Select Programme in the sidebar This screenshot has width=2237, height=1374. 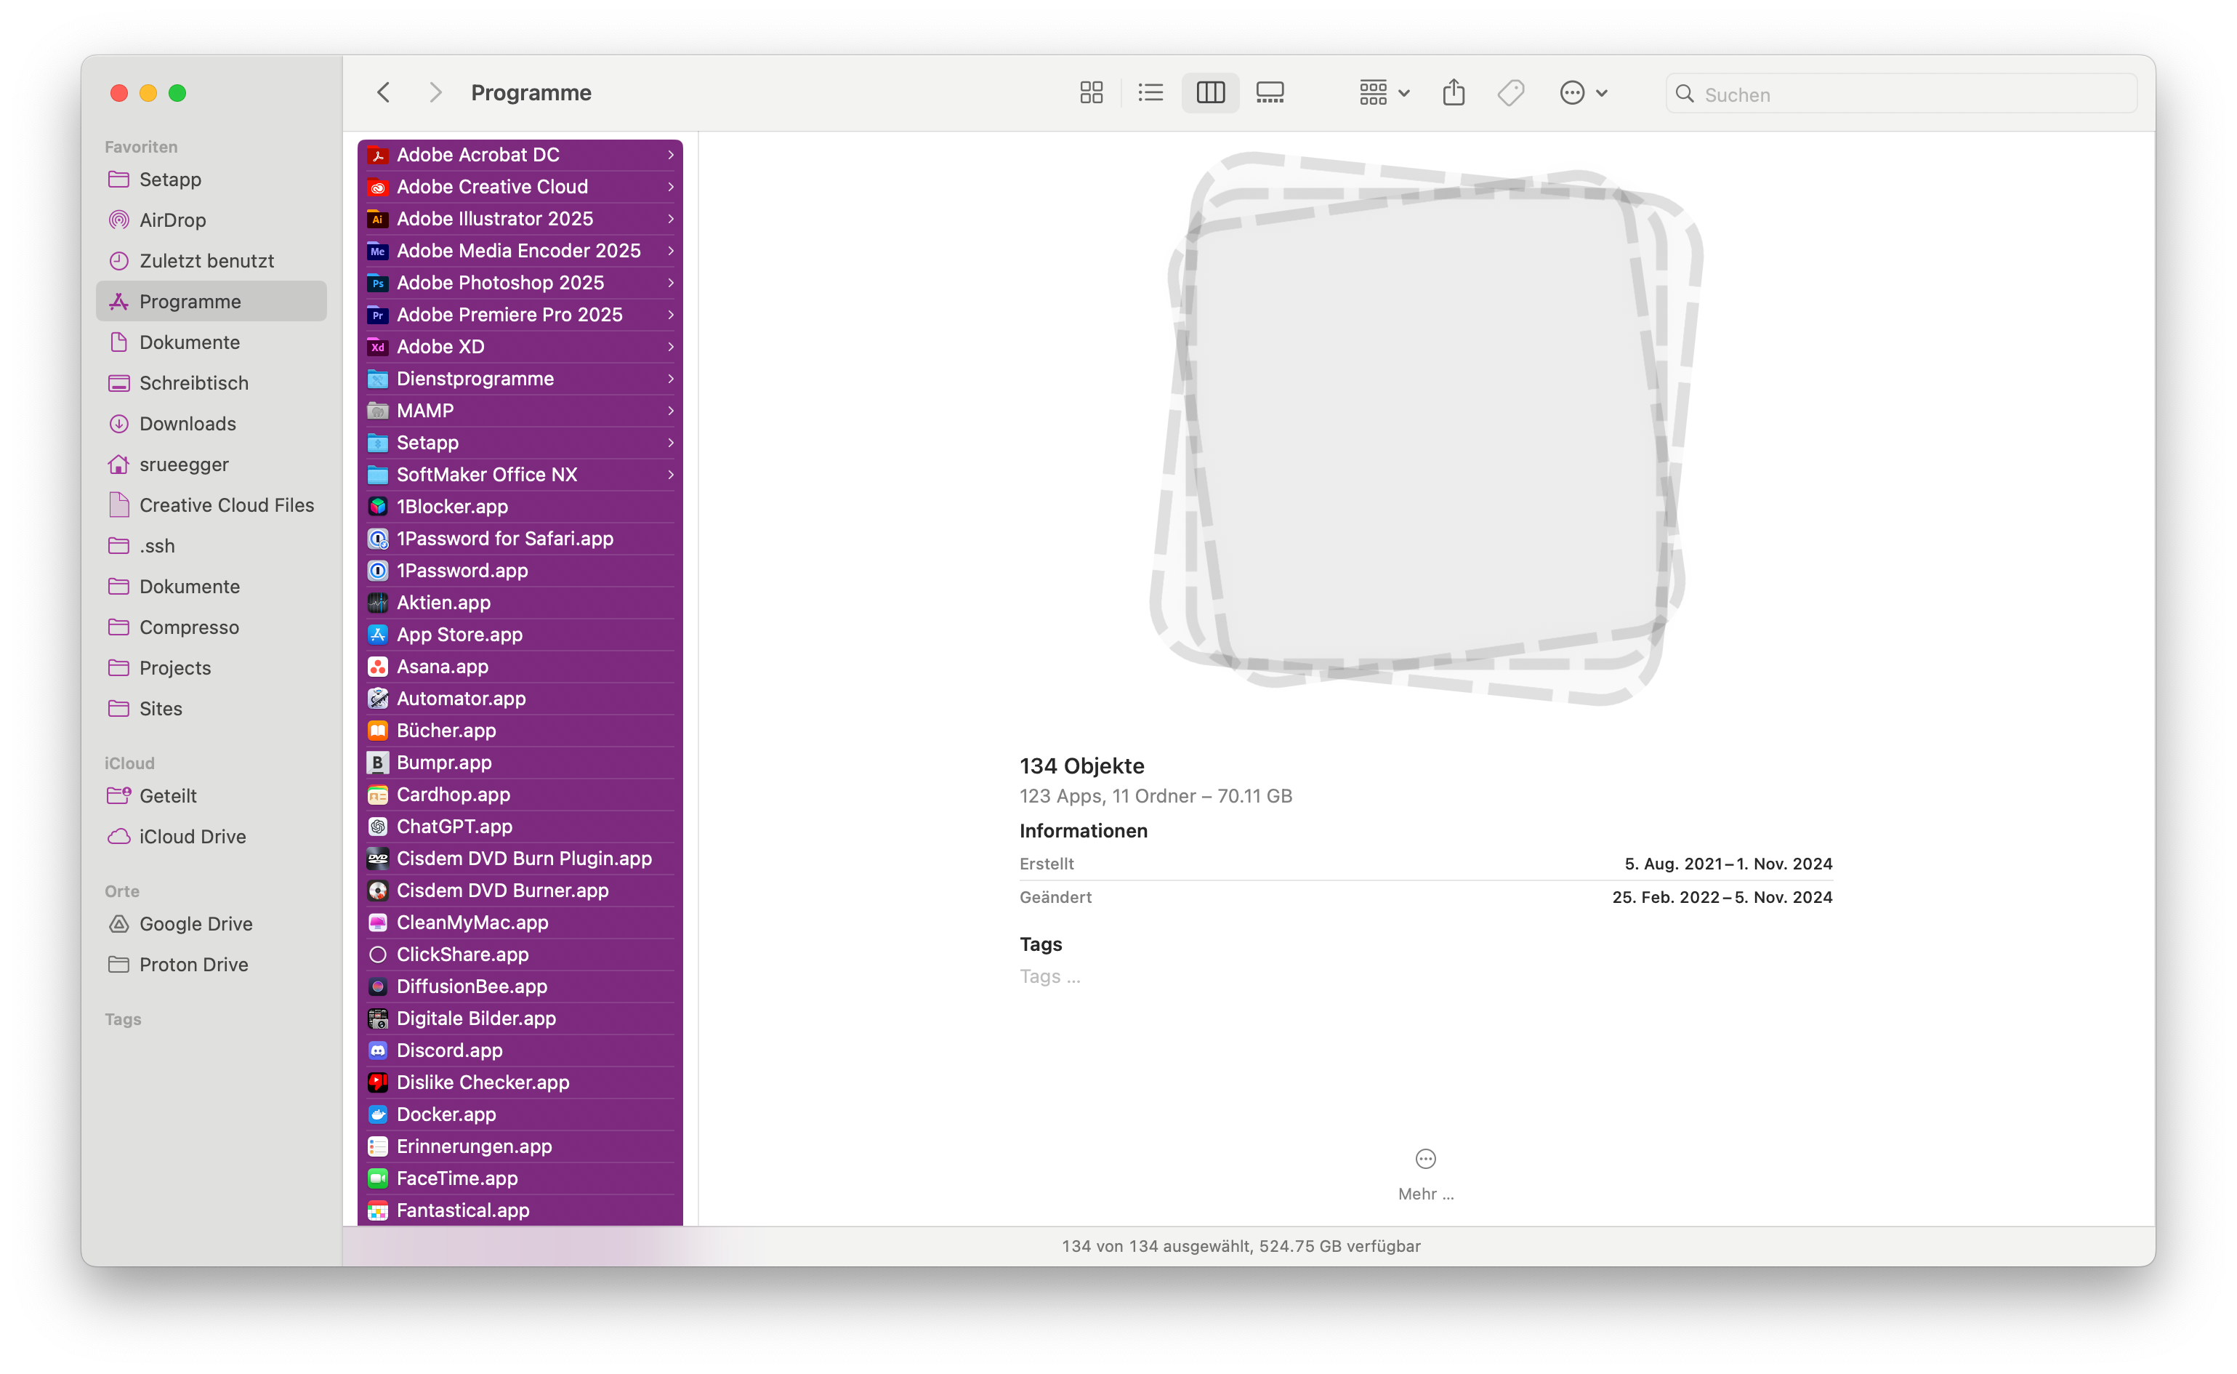click(211, 301)
